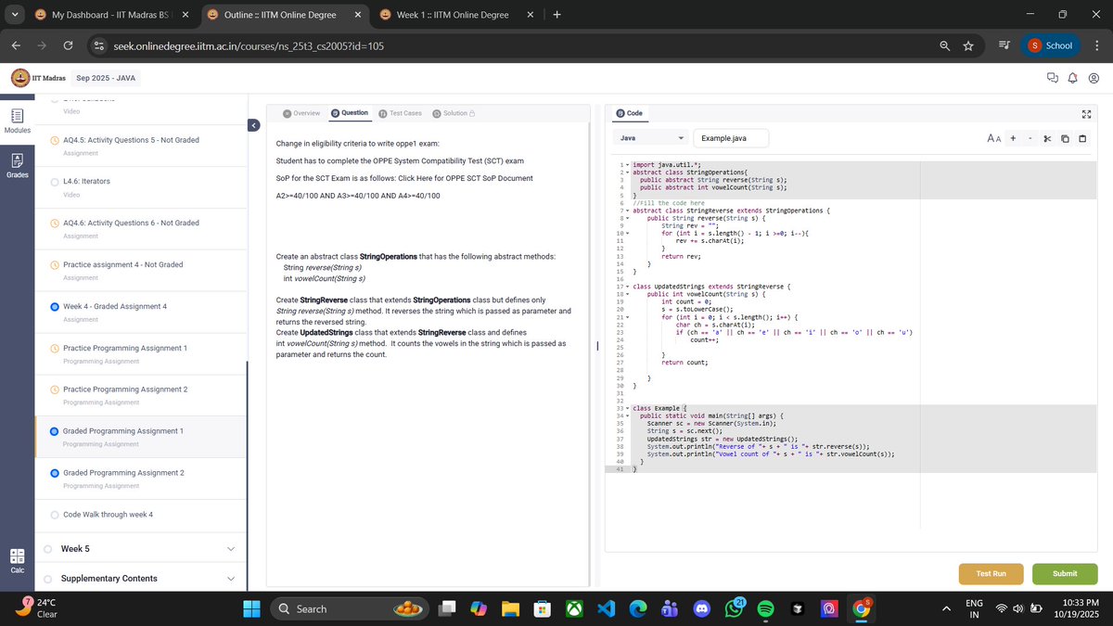Viewport: 1113px width, 626px height.
Task: Go back in browser history
Action: 17,45
